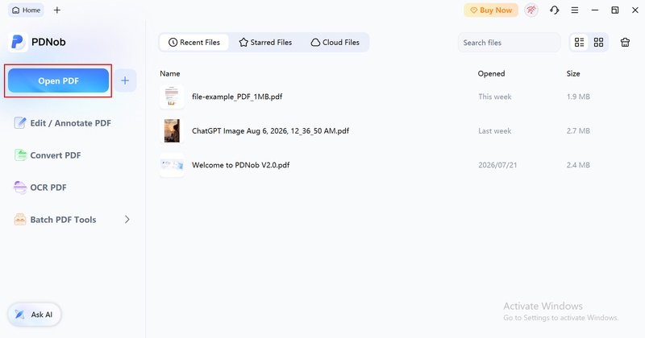Add a new tab next to Home

point(57,10)
